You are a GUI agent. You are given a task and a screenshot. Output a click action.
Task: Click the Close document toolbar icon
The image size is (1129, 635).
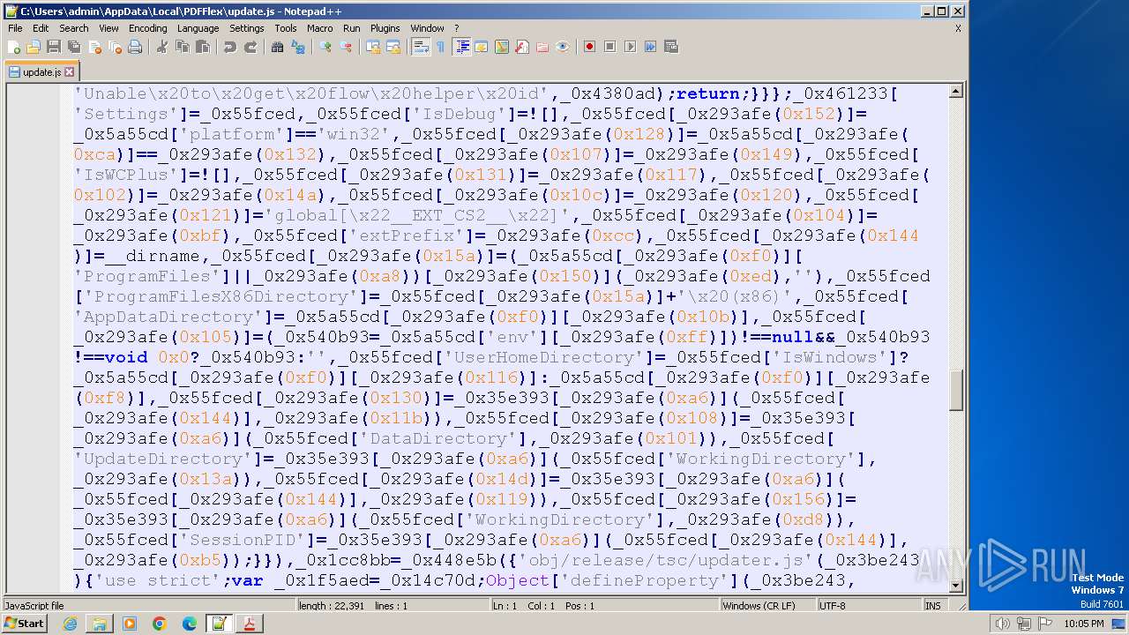tap(94, 47)
